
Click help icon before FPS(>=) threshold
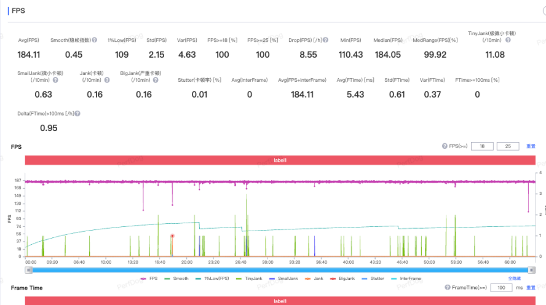click(x=445, y=146)
